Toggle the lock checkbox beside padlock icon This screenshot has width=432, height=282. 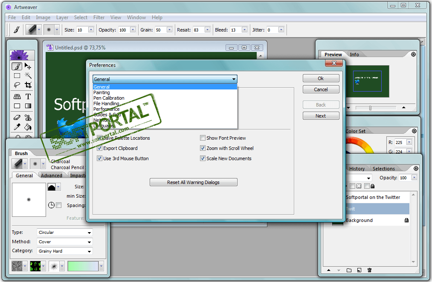click(367, 186)
